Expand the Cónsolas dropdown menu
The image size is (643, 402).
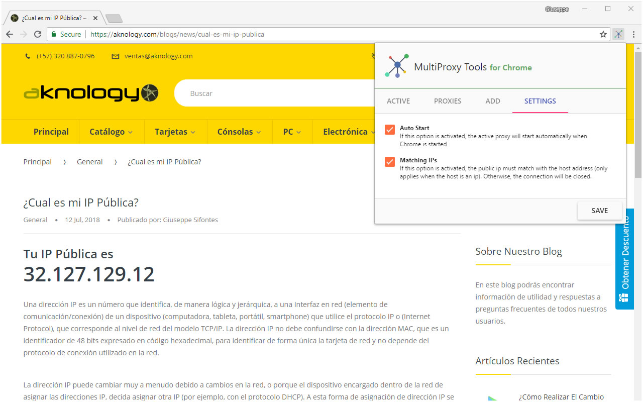coord(239,132)
